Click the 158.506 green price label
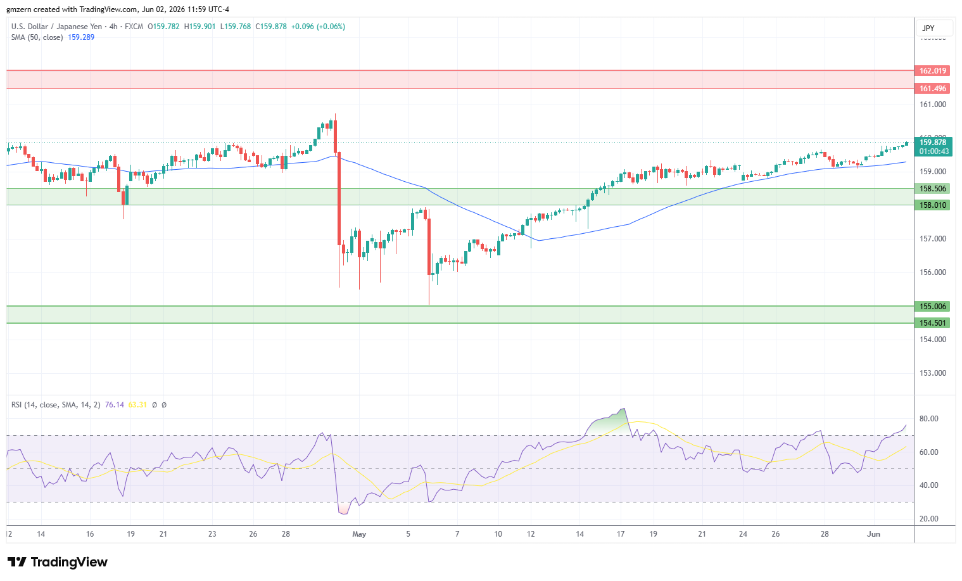 coord(933,189)
